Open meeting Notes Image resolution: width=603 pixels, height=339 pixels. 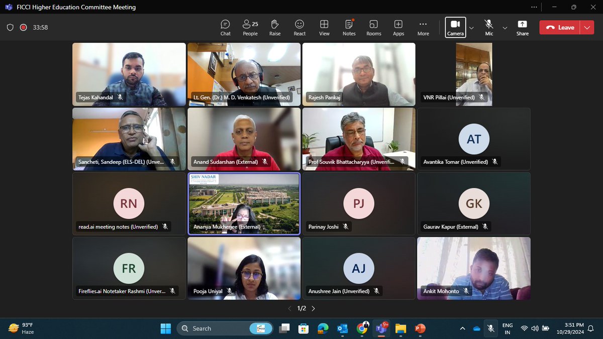(x=349, y=28)
